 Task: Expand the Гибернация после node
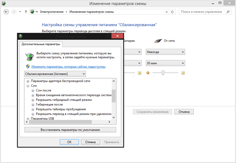point(33,104)
